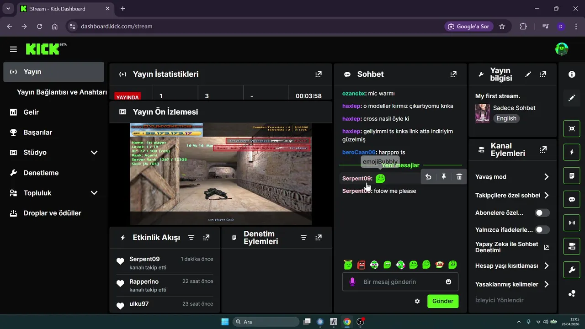The width and height of the screenshot is (585, 329).
Task: Open filter menu of Etkinlik Akışı
Action: [x=191, y=238]
